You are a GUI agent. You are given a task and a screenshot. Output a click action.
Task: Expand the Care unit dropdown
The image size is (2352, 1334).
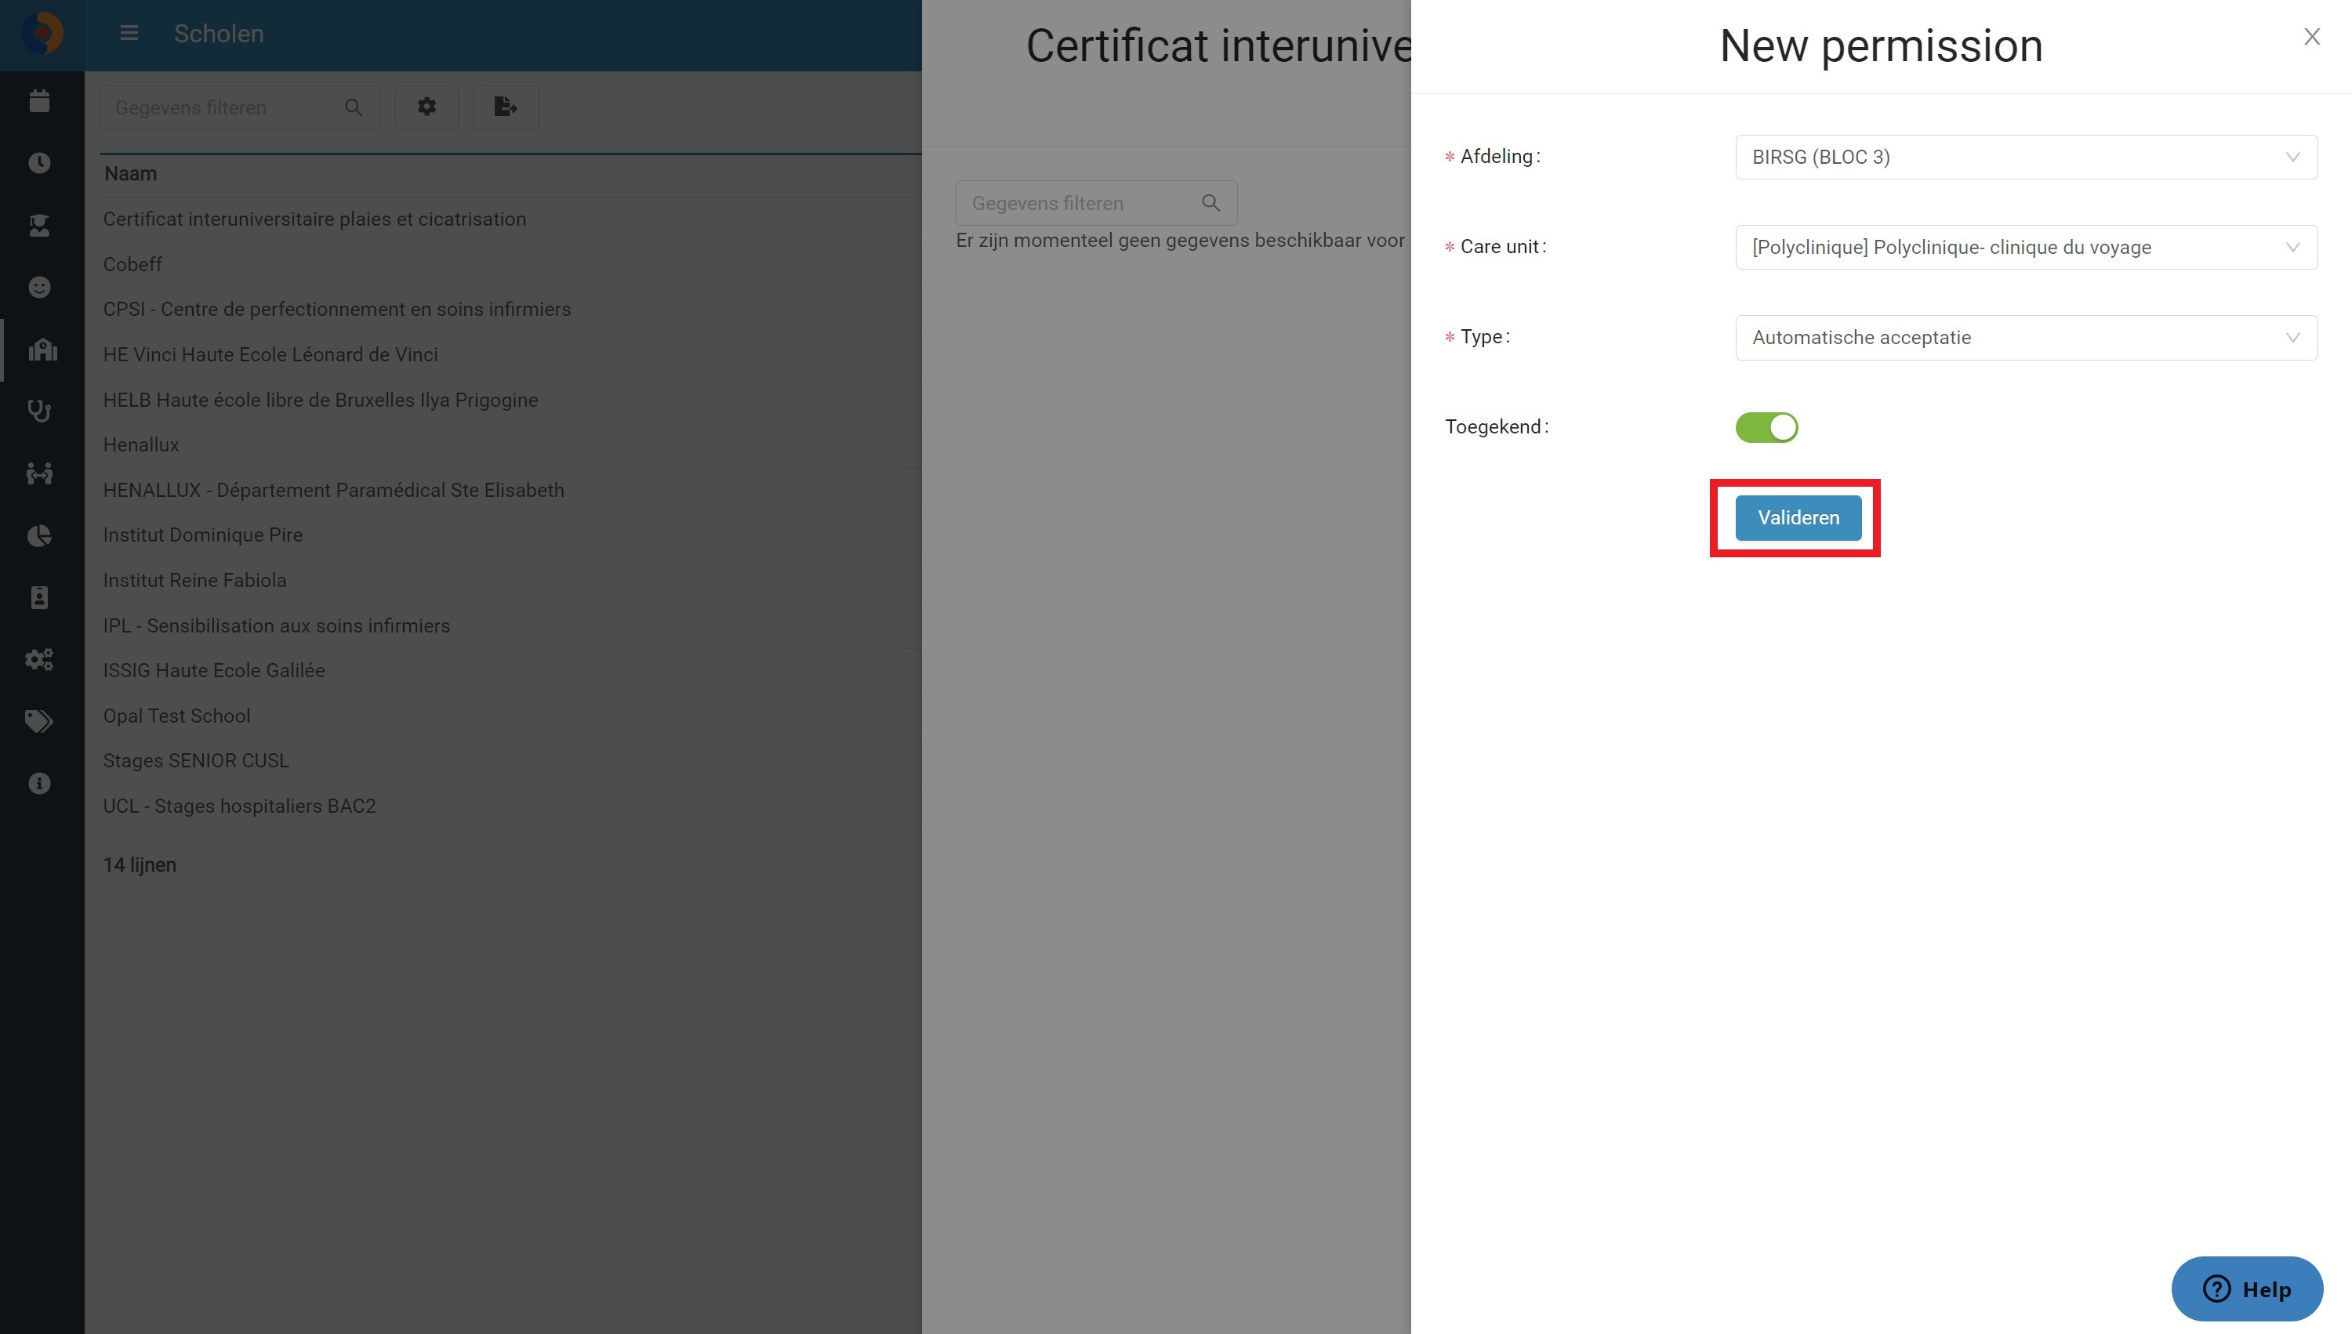pyautogui.click(x=2026, y=248)
